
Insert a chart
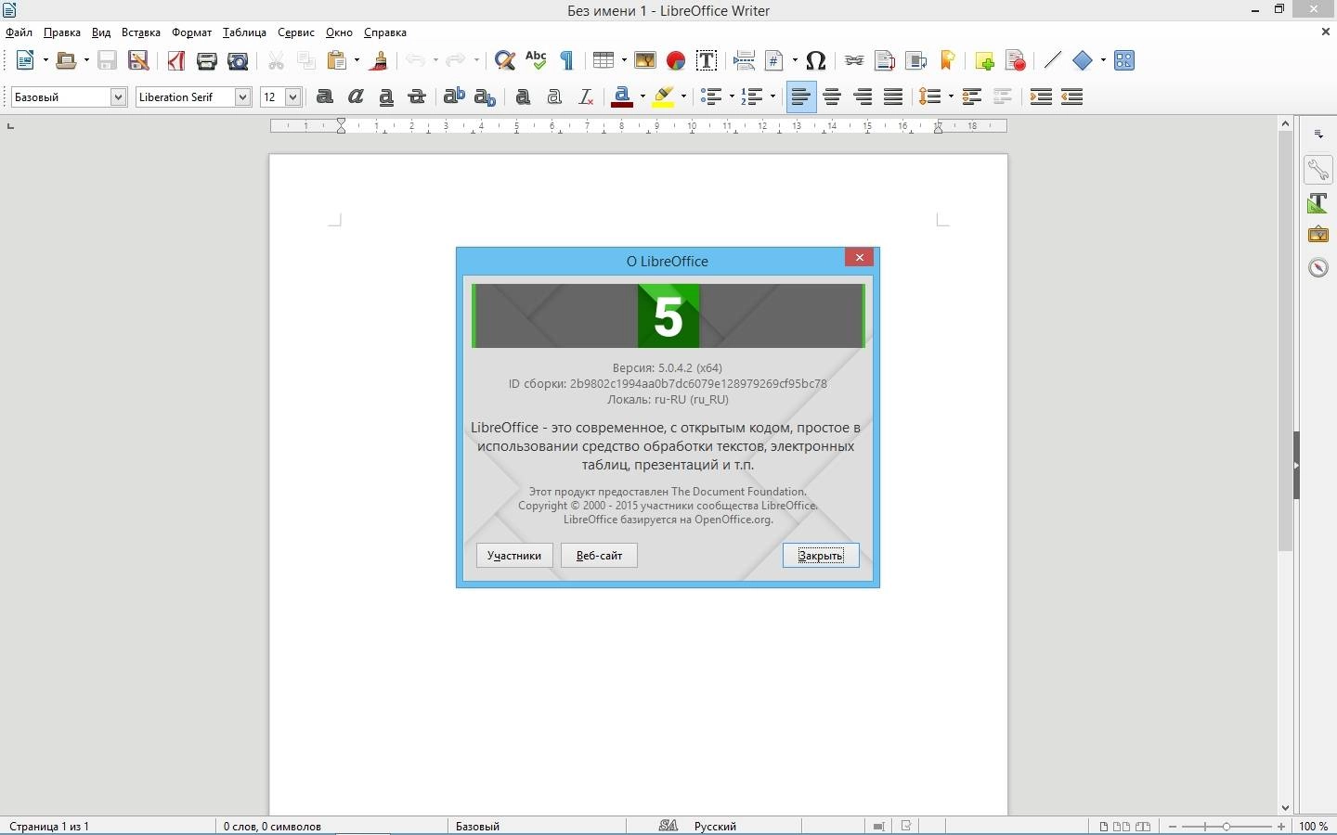676,61
